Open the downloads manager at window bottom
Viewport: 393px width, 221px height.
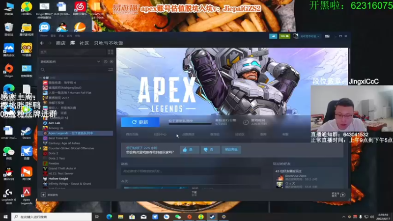click(194, 193)
